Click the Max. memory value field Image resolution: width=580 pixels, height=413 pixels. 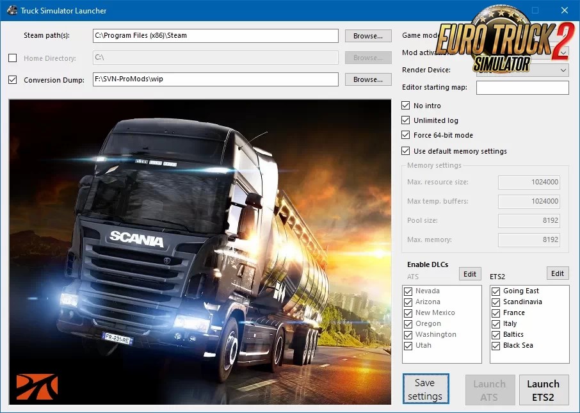tap(529, 240)
